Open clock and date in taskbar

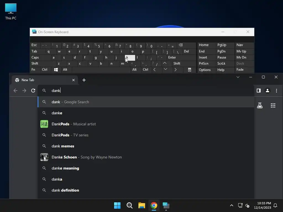tap(262, 205)
